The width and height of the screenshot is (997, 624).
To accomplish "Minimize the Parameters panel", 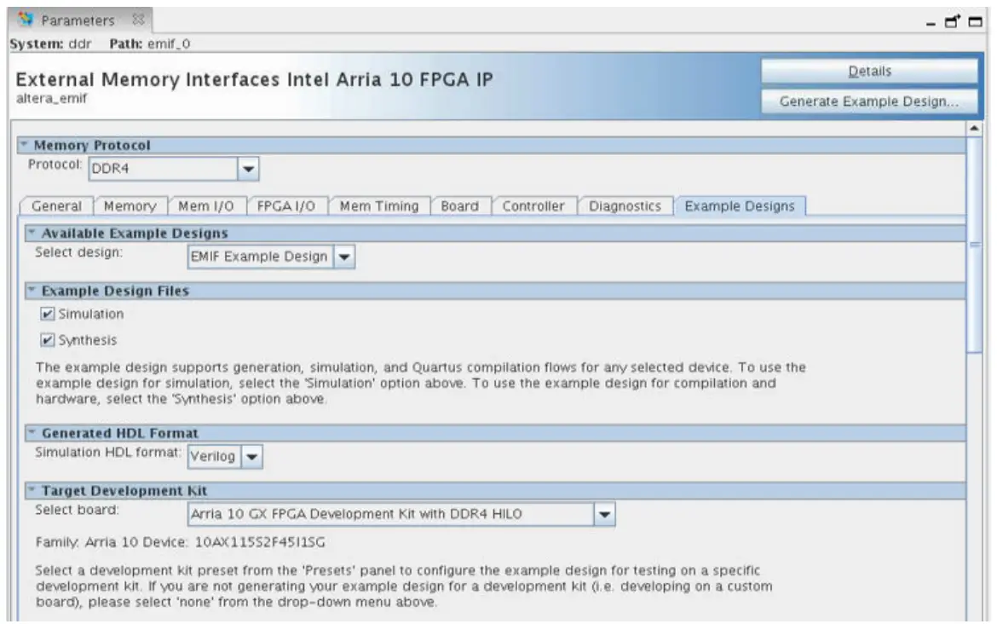I will tap(931, 24).
